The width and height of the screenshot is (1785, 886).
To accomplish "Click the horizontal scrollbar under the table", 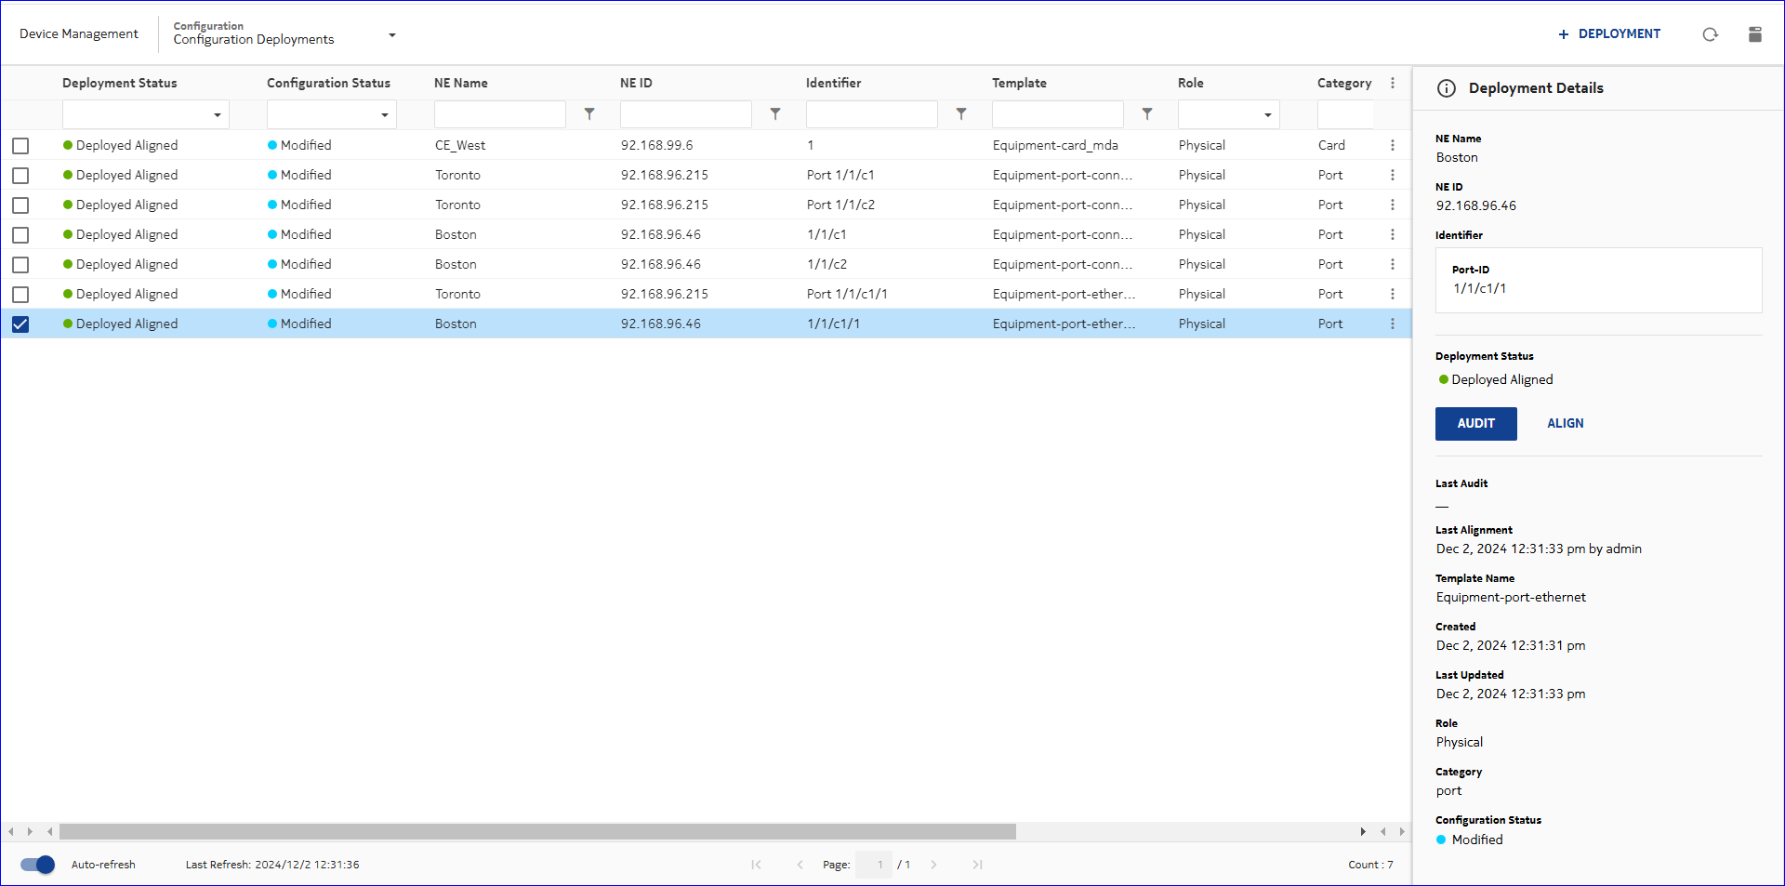I will (x=537, y=832).
